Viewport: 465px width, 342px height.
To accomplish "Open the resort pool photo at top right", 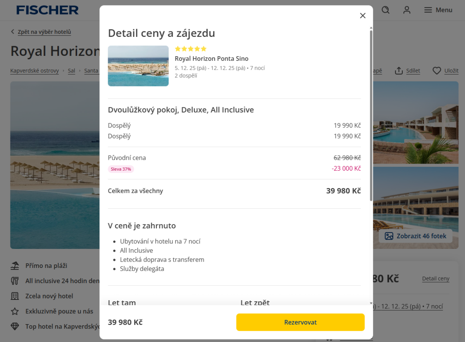I will pos(418,122).
